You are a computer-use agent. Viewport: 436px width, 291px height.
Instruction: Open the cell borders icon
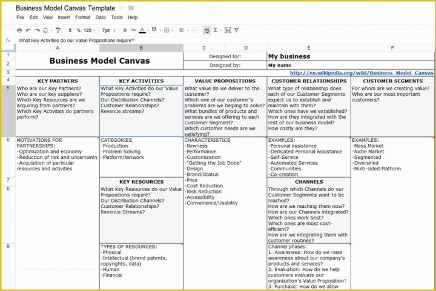[x=167, y=30]
